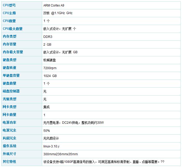Click the CPU主频 label
This screenshot has width=182, height=167.
click(x=9, y=13)
